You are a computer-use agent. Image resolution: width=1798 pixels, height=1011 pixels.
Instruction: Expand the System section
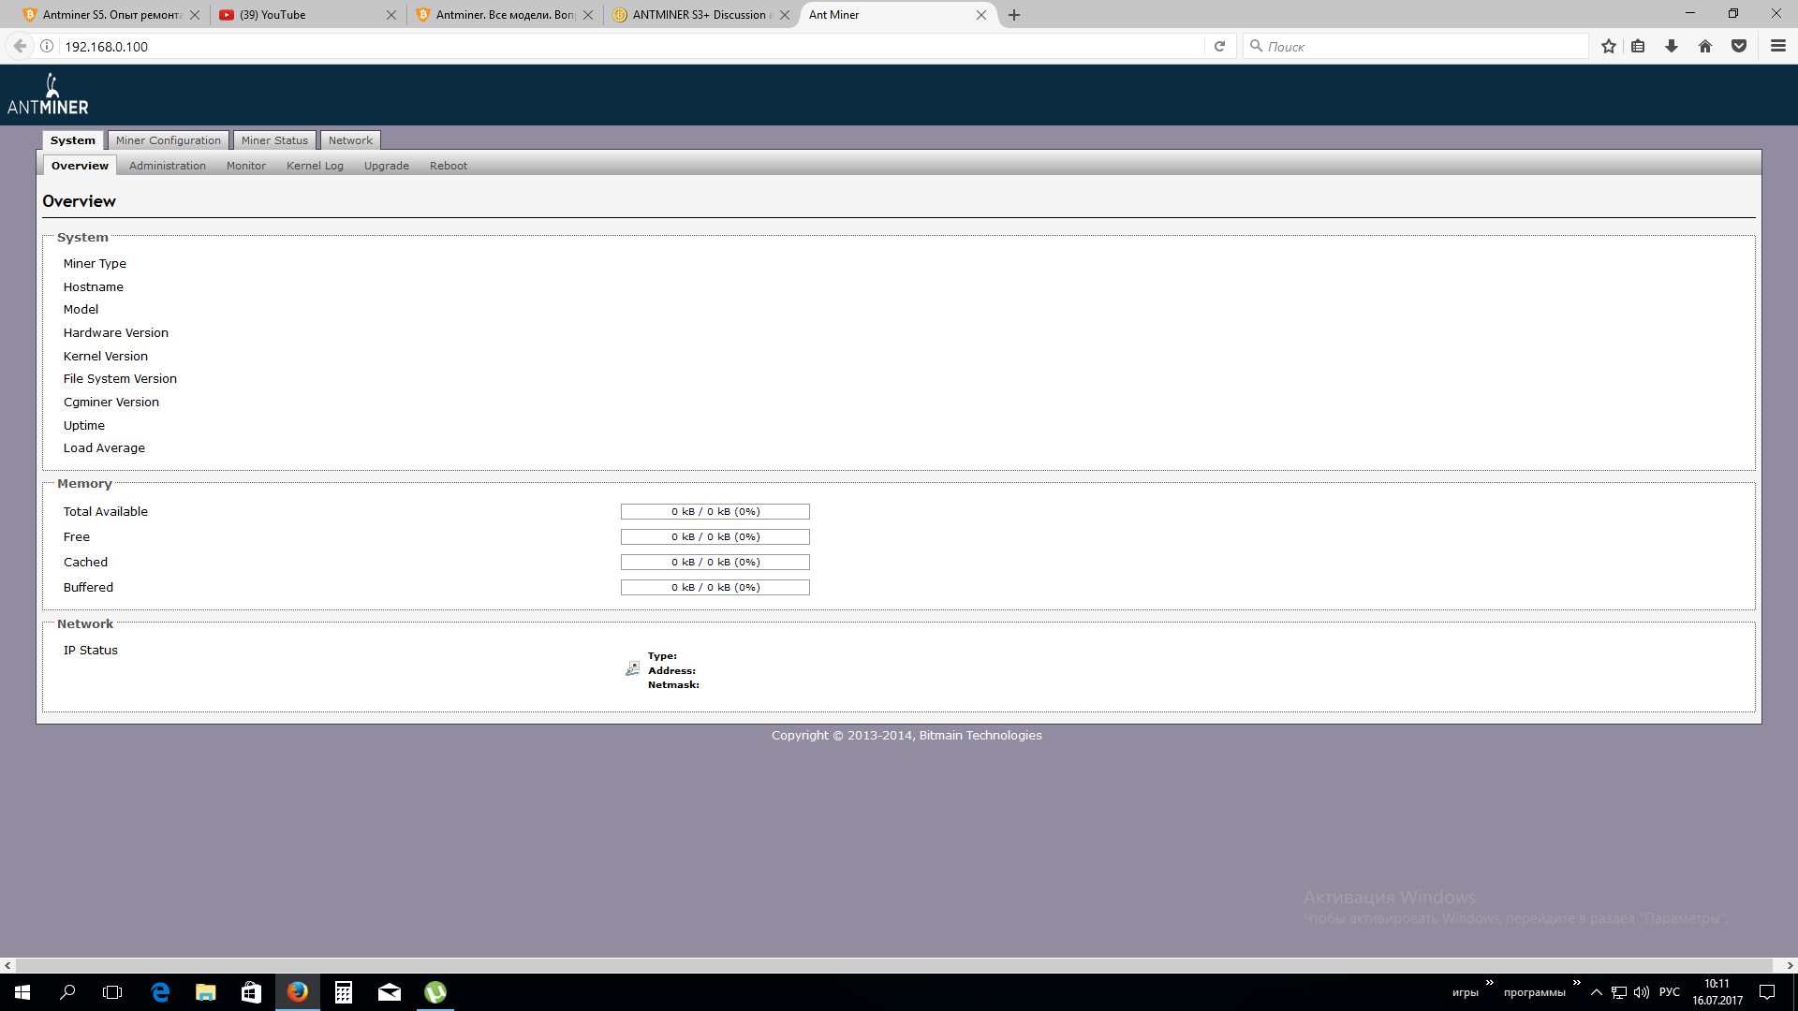81,236
